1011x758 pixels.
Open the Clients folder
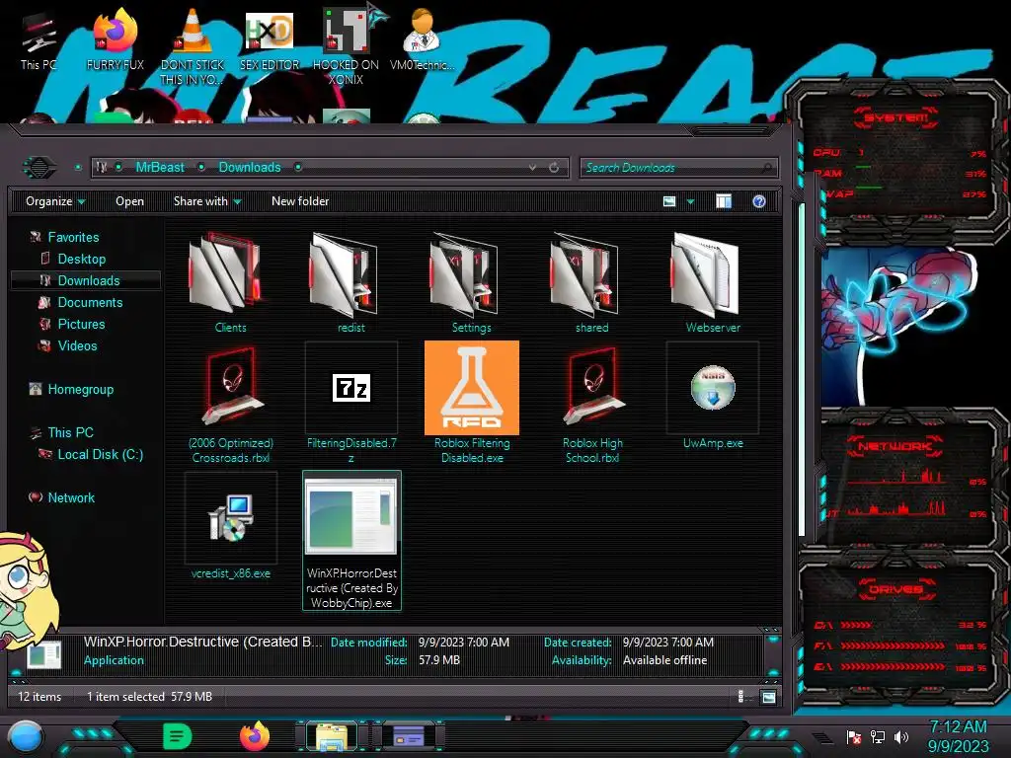click(x=230, y=282)
